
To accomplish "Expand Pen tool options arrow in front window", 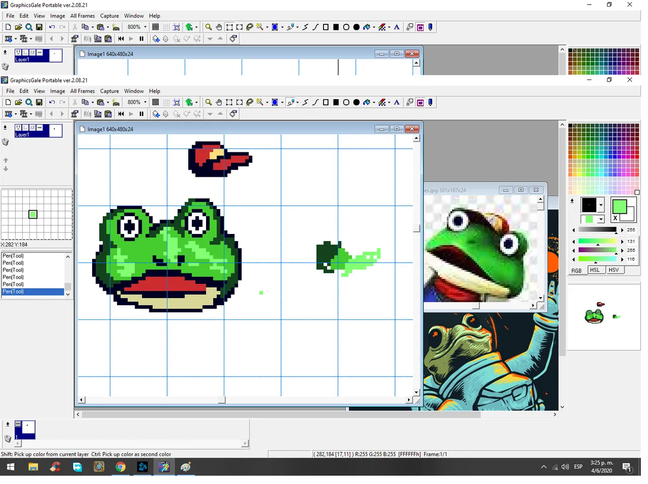I will pos(298,102).
